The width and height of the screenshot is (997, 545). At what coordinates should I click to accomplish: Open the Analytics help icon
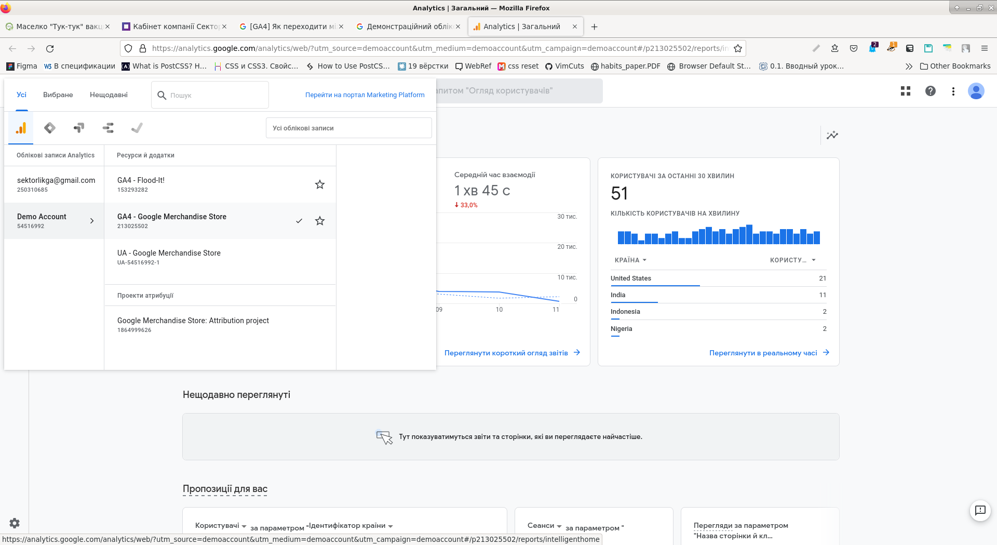[931, 91]
